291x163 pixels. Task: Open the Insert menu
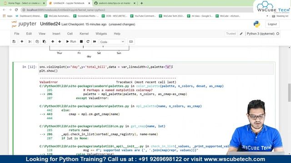(56, 34)
